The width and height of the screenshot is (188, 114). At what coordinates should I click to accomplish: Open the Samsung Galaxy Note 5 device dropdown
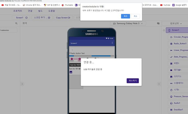point(128,23)
